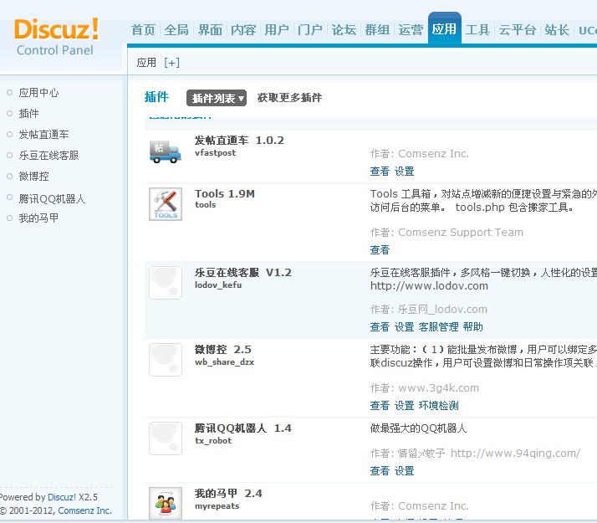This screenshot has width=597, height=523.
Task: Click 查看 for 发帖直通车 plugin
Action: [380, 172]
